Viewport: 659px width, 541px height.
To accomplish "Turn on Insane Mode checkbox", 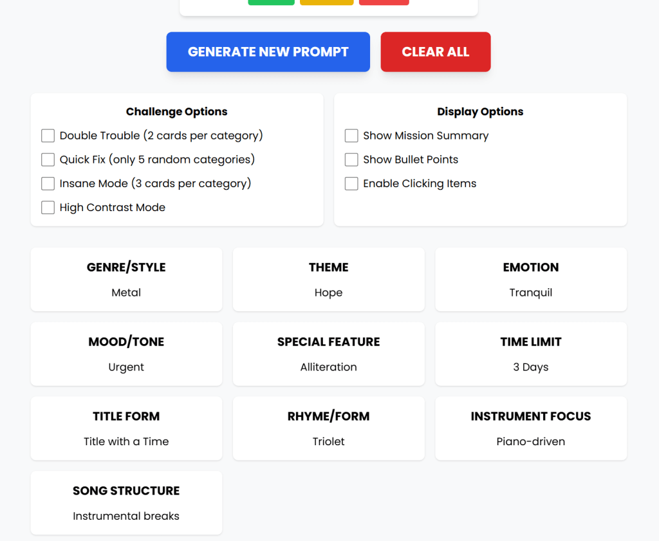I will [48, 184].
